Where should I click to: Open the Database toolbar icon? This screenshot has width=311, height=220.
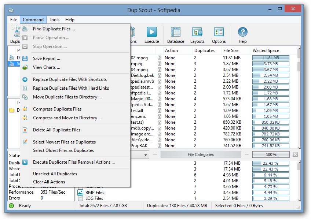click(x=176, y=32)
